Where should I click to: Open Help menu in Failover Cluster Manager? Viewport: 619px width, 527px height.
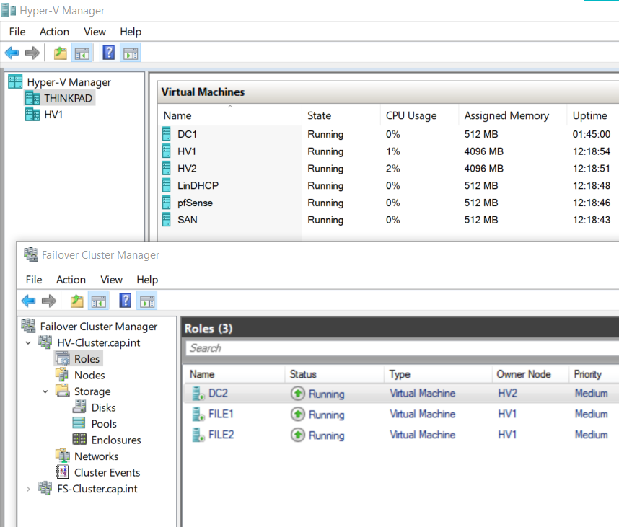click(147, 280)
